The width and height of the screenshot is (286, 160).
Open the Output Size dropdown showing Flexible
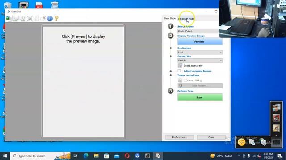tap(200, 60)
